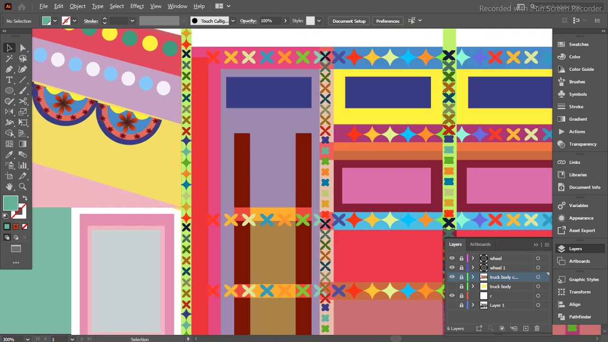608x342 pixels.
Task: Toggle visibility of the wheel 1 layer
Action: pos(452,268)
